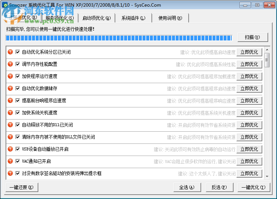Uncheck the 自动优化数据储存 checkbox

[x=17, y=88]
